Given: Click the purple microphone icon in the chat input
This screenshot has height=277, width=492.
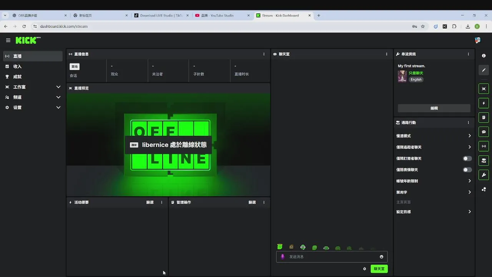Looking at the screenshot, I should [283, 257].
